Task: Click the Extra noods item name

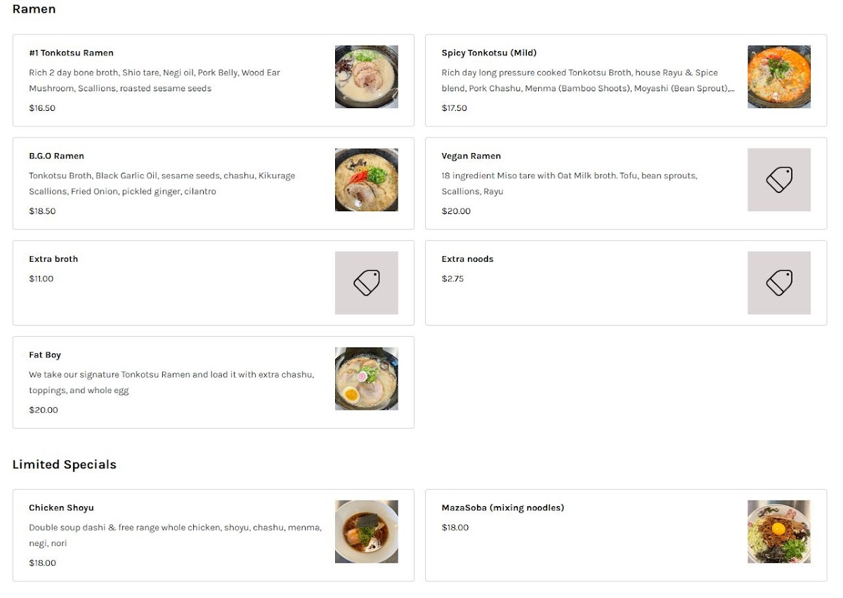Action: (467, 259)
